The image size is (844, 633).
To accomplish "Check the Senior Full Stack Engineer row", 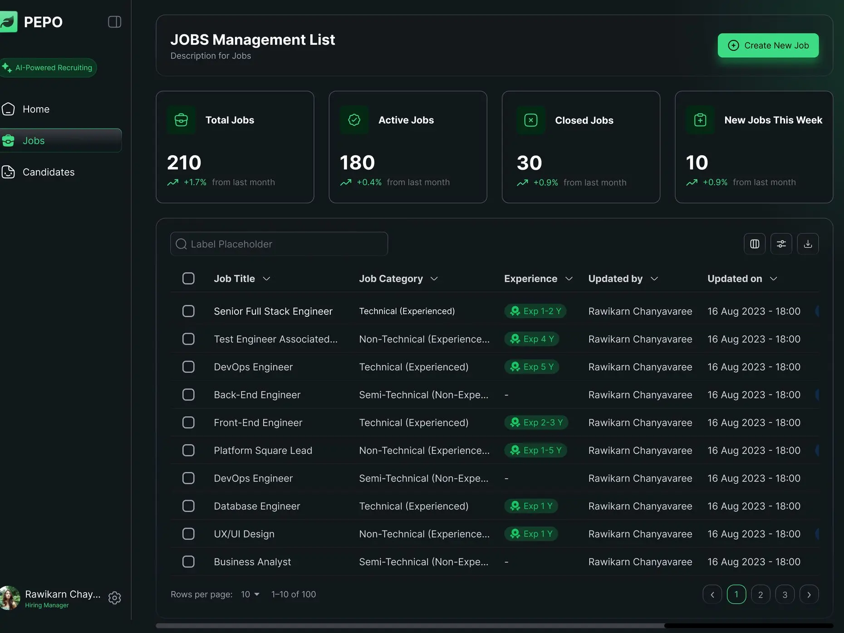I will tap(188, 311).
